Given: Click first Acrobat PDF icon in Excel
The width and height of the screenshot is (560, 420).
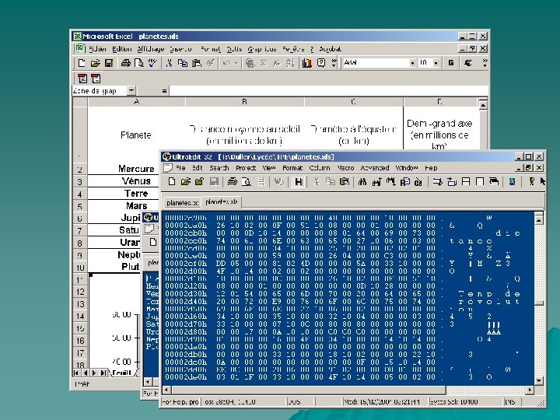Looking at the screenshot, I should click(x=82, y=79).
